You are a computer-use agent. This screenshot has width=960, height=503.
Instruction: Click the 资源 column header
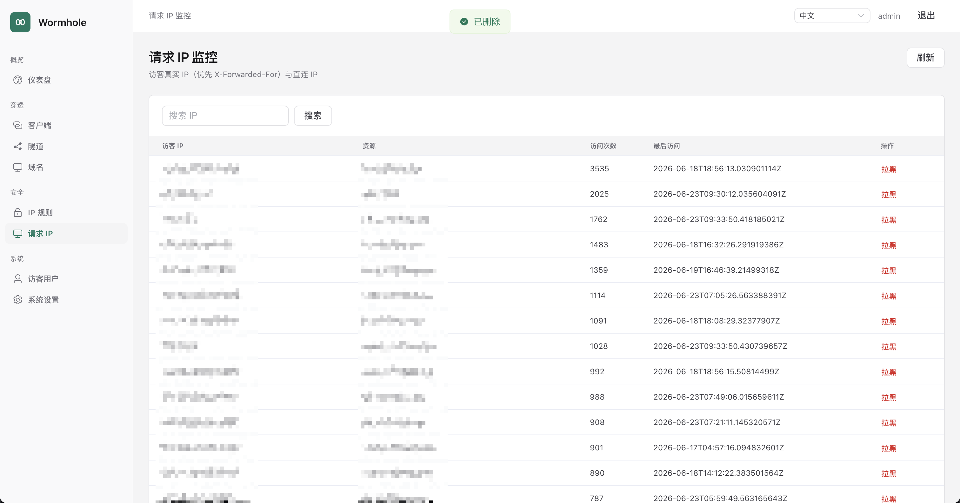coord(369,146)
